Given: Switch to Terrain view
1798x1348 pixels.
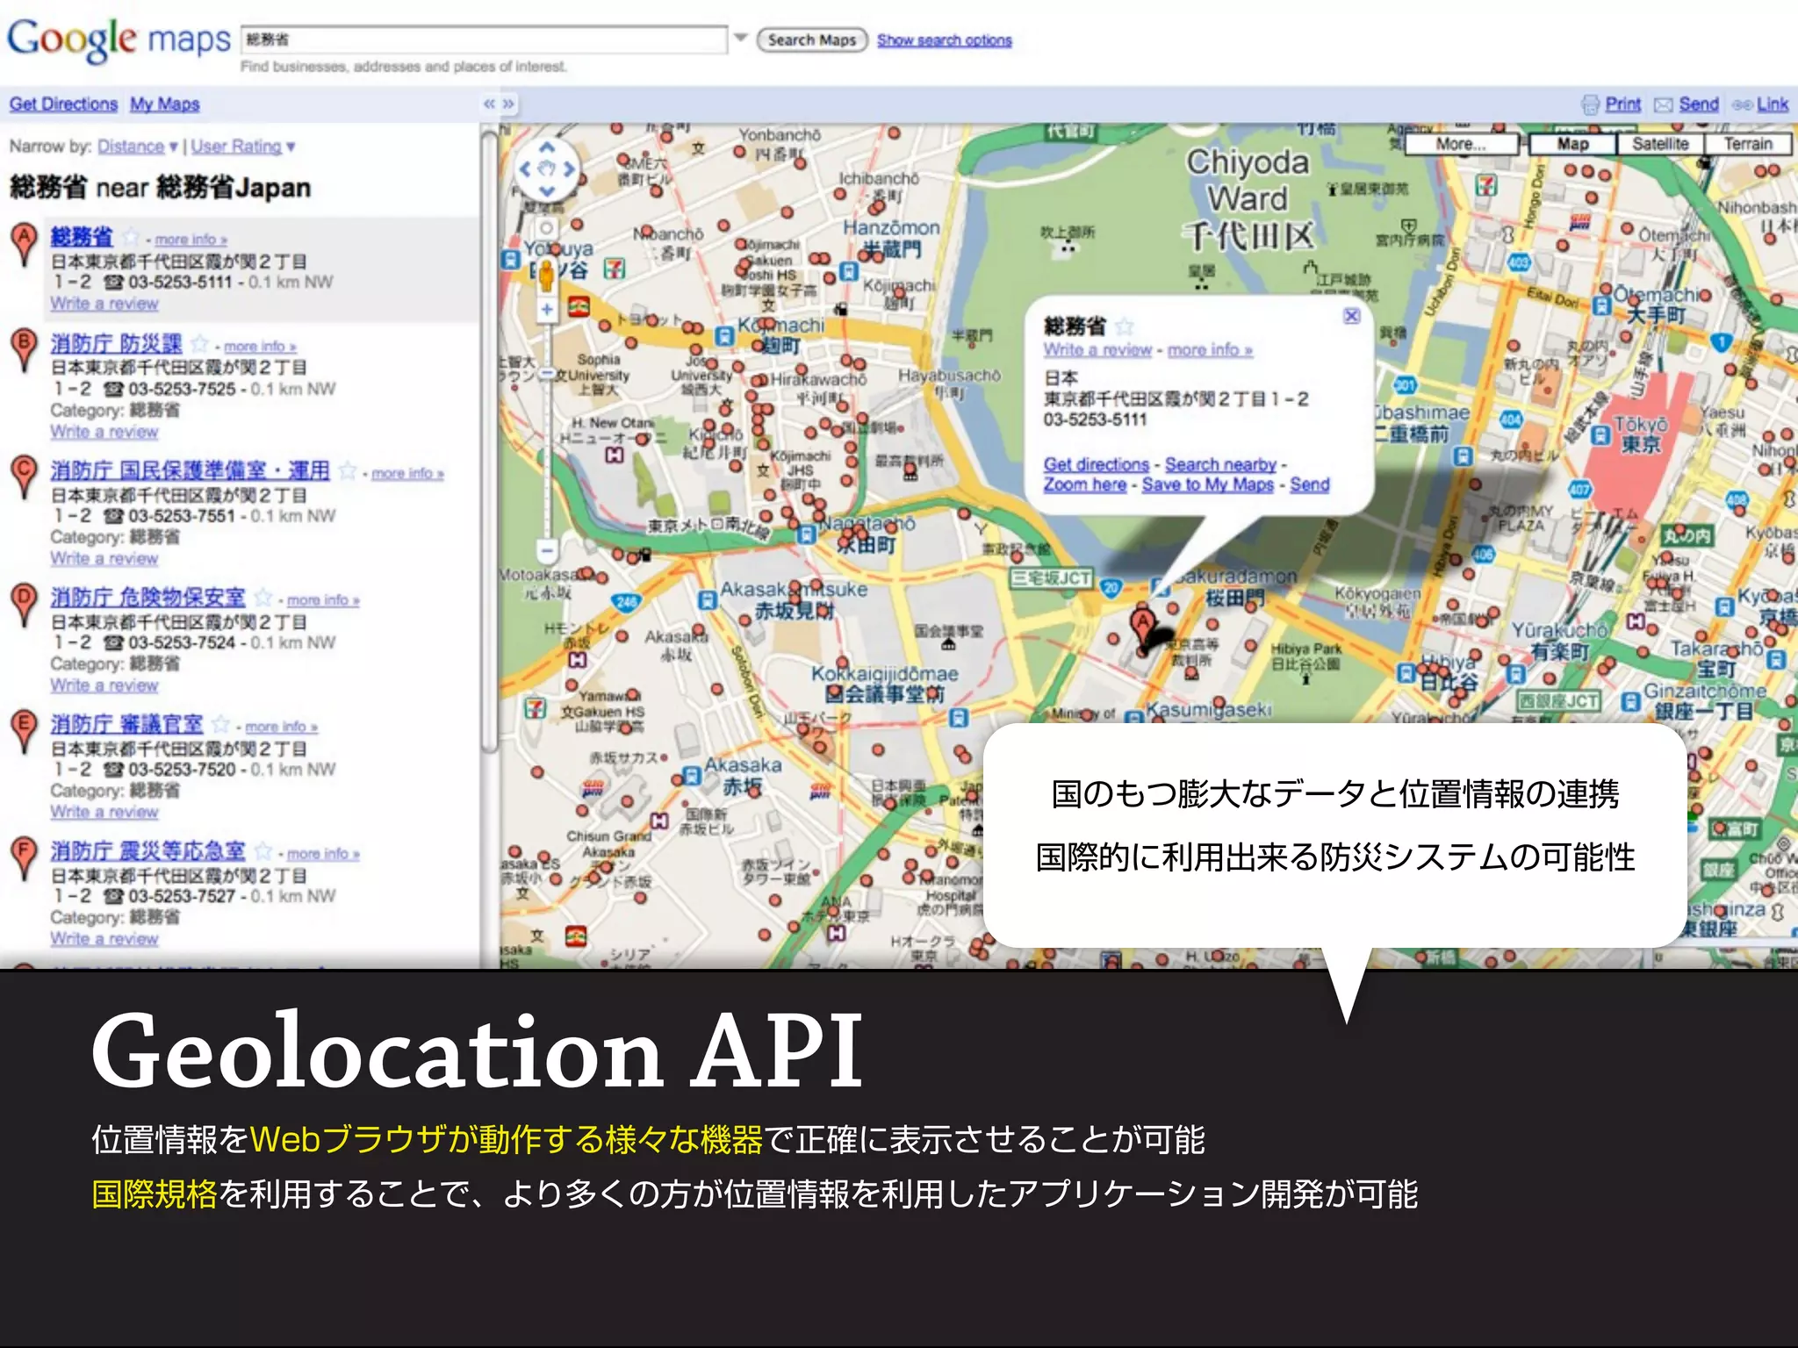Looking at the screenshot, I should (x=1748, y=144).
